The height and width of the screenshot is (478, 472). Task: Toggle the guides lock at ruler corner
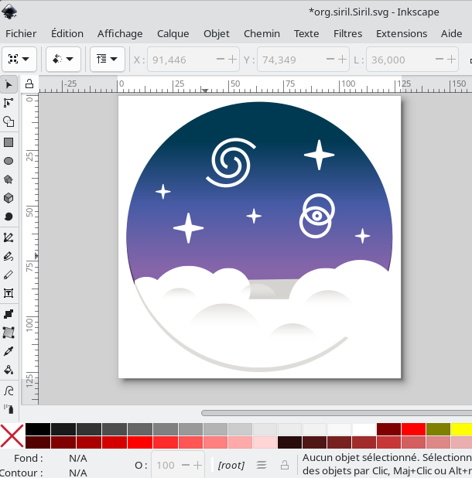[29, 84]
